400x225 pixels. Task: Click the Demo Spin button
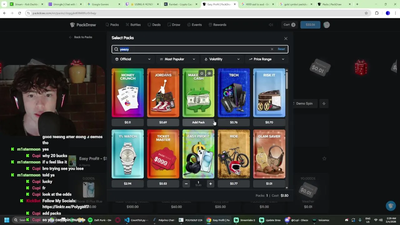pyautogui.click(x=304, y=103)
